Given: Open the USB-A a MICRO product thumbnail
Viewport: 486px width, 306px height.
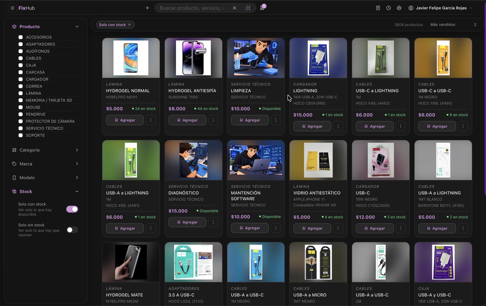Looking at the screenshot, I should click(318, 262).
